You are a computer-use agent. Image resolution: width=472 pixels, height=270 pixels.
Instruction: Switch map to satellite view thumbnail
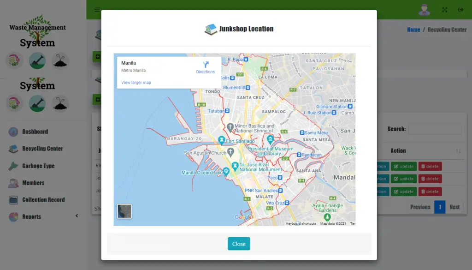[x=124, y=211]
